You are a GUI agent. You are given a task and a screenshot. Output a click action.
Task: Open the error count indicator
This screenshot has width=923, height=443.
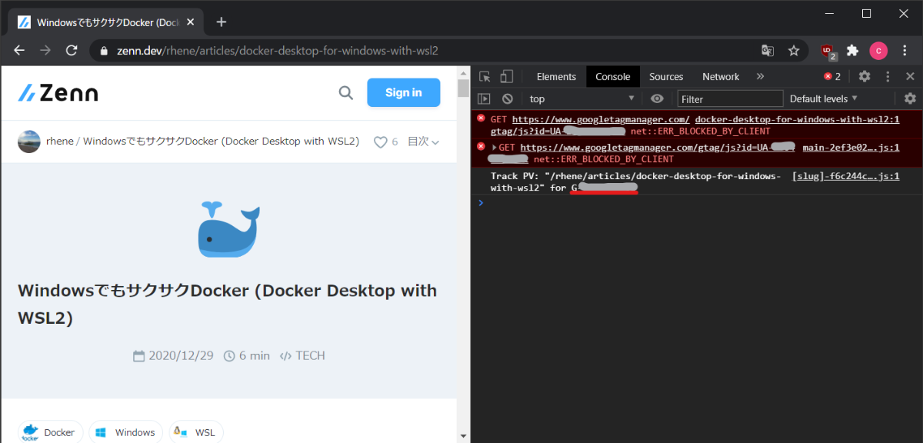pos(832,76)
